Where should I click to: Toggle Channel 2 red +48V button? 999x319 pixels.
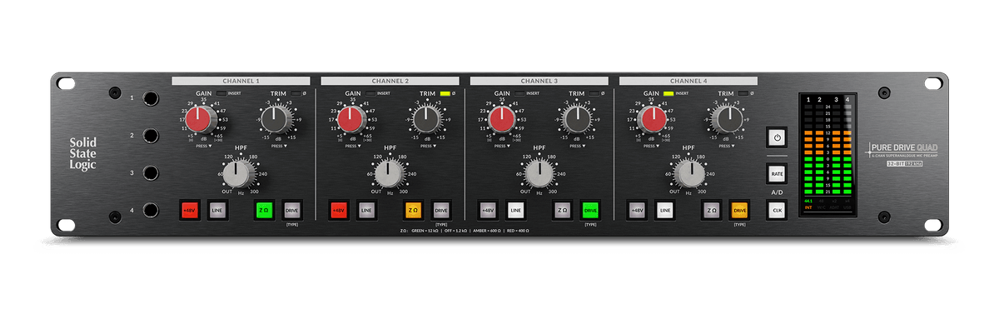[338, 211]
